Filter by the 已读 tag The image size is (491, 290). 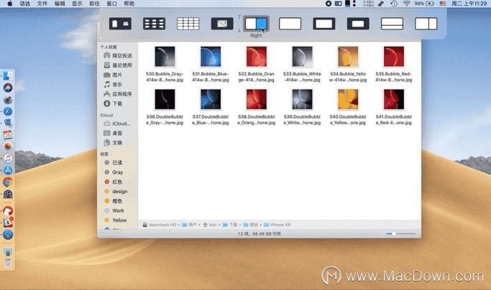[114, 163]
